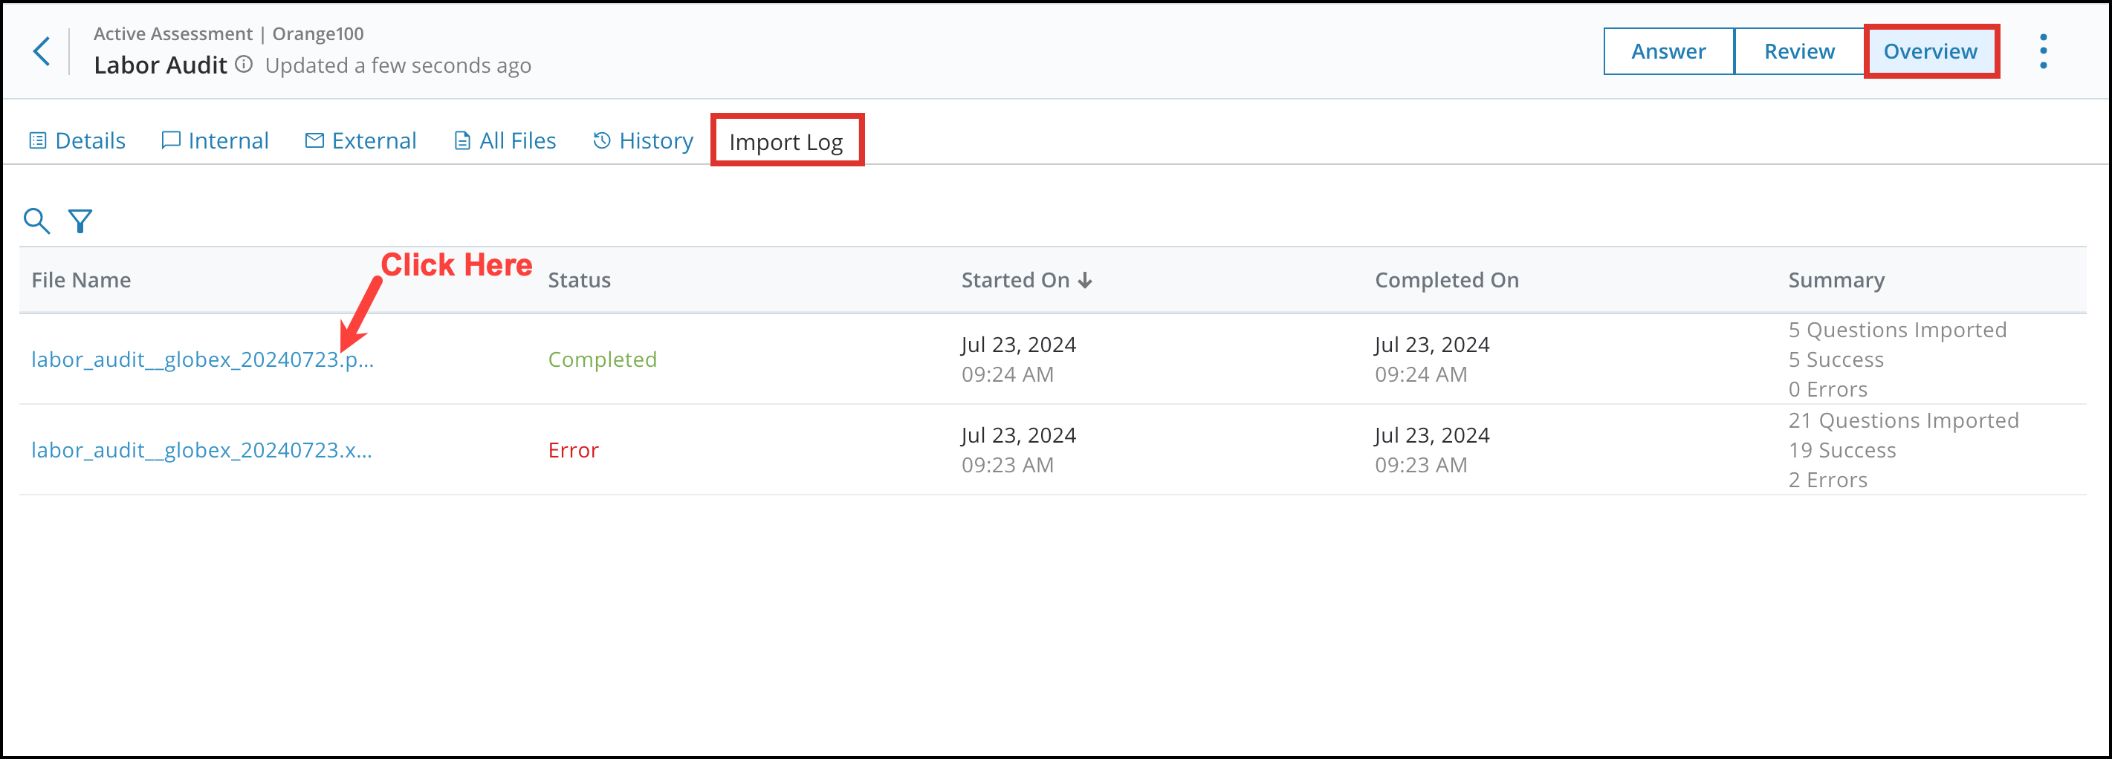Select the Review button
The width and height of the screenshot is (2112, 759).
[x=1798, y=51]
